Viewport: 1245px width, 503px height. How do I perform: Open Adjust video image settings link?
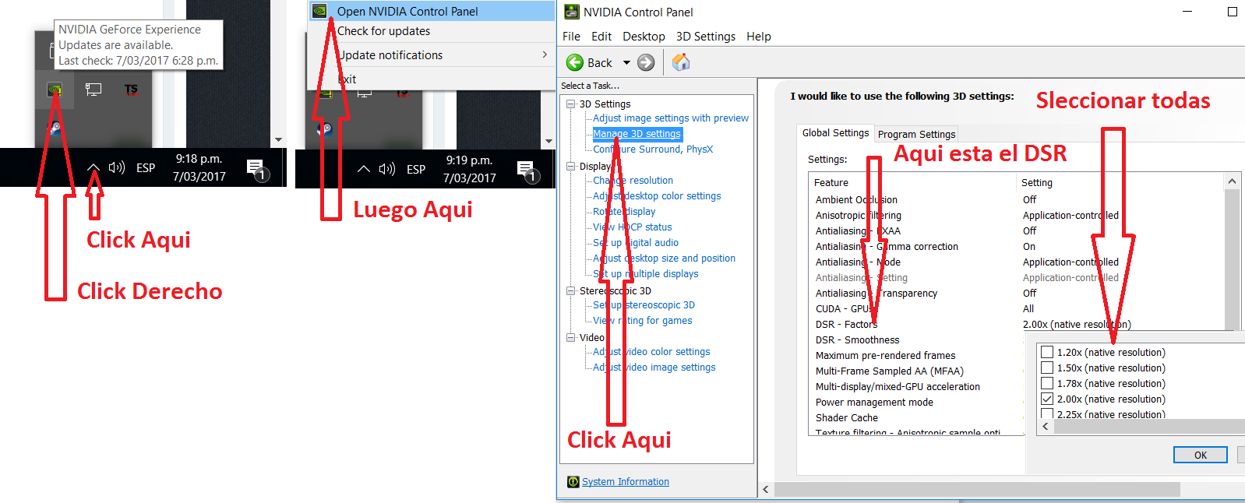point(654,368)
